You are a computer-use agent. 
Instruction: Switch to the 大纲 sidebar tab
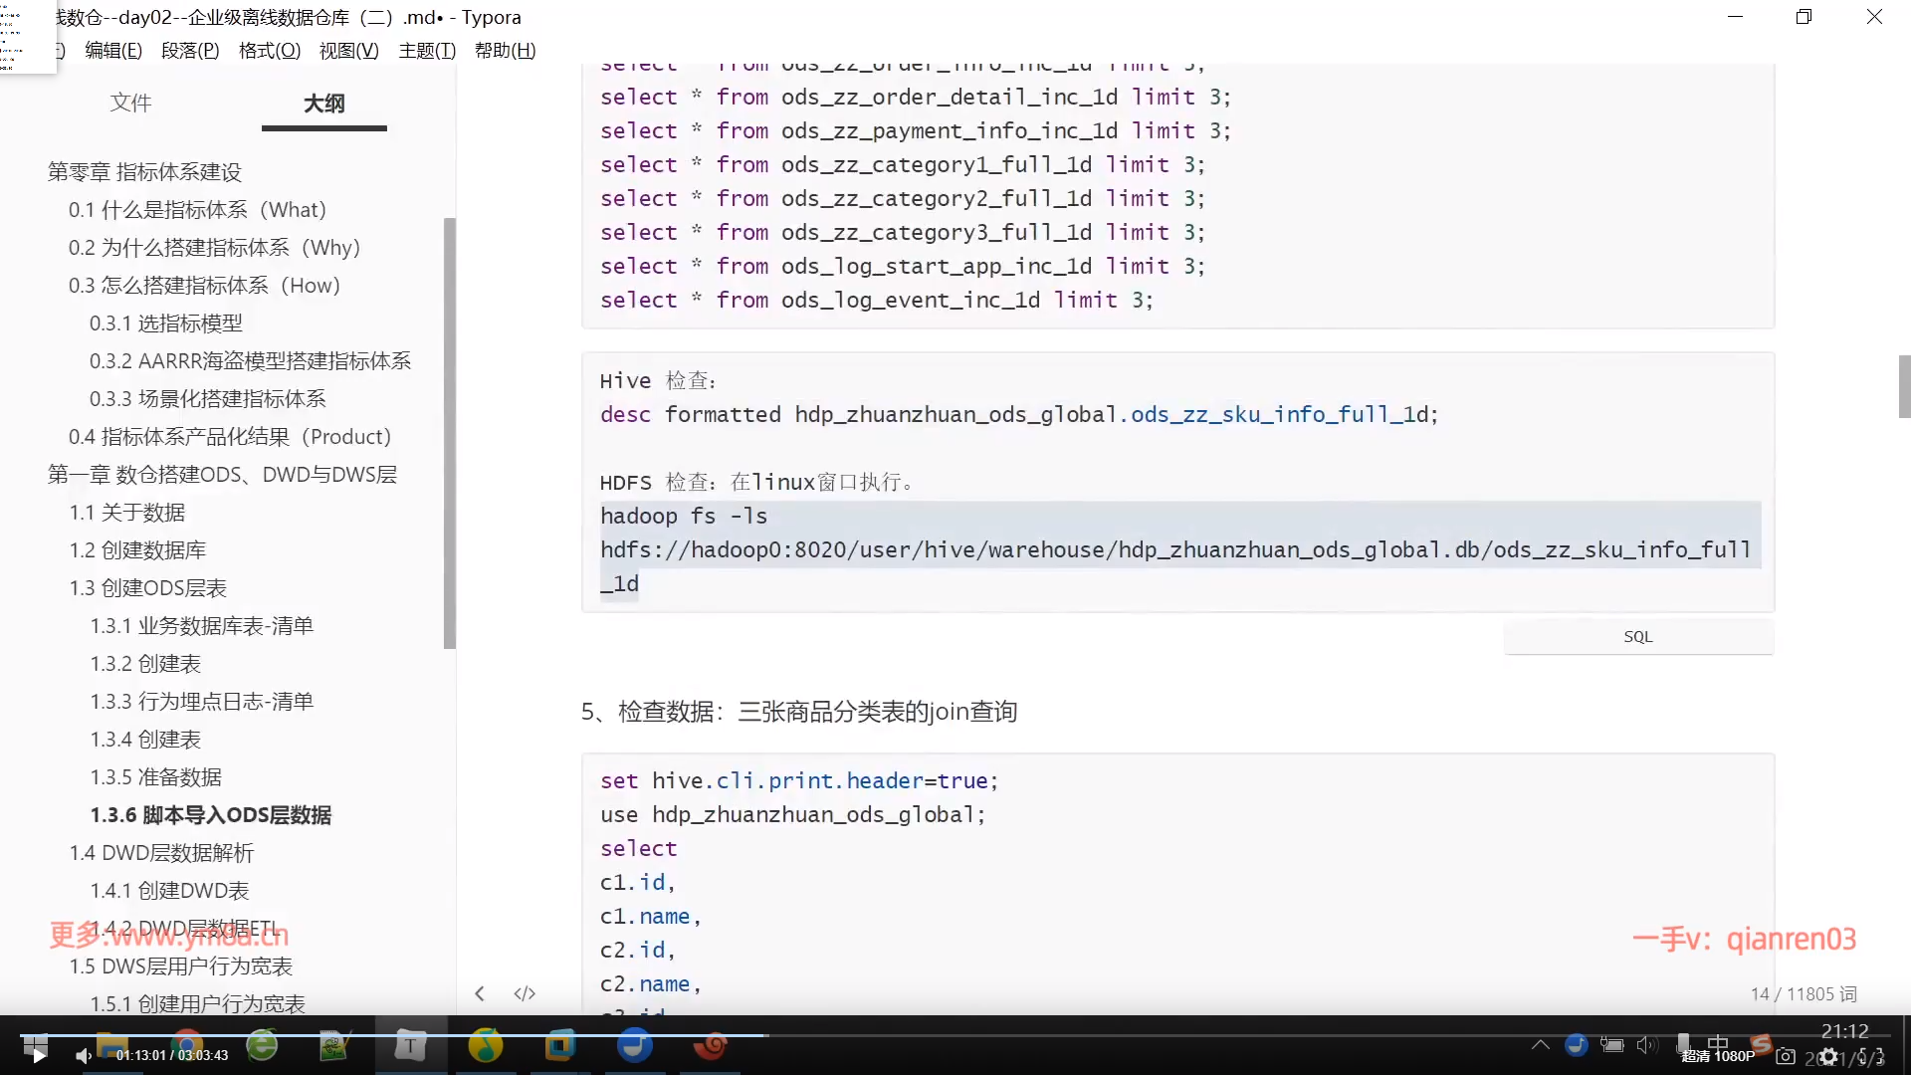323,104
